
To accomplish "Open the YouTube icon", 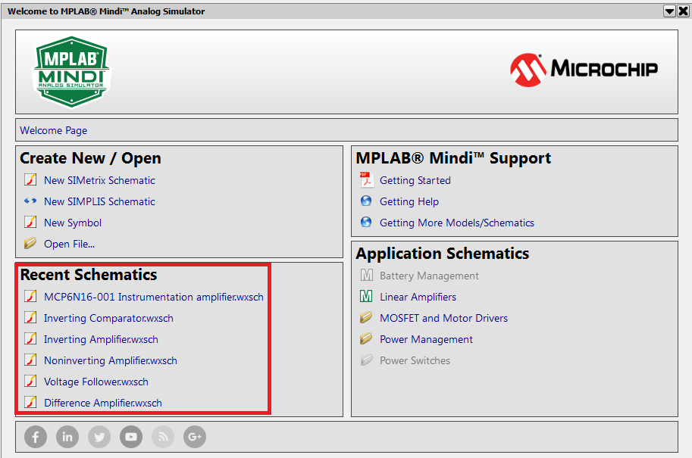I will [131, 437].
